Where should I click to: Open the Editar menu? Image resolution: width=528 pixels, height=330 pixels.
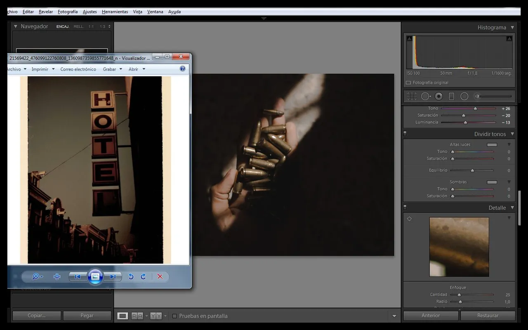28,12
